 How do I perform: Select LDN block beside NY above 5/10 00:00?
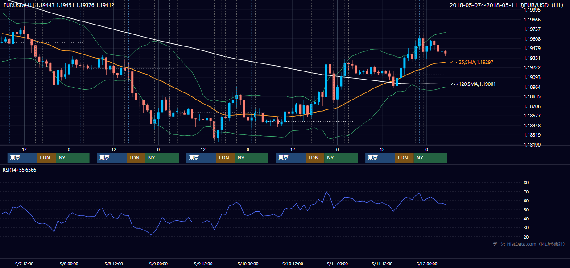click(x=226, y=158)
